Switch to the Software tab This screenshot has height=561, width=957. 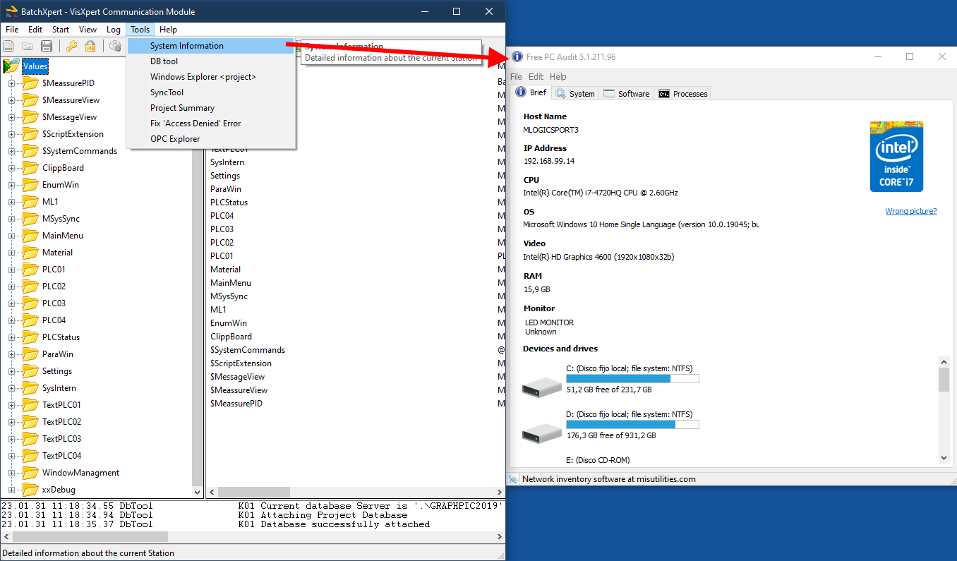[x=626, y=92]
